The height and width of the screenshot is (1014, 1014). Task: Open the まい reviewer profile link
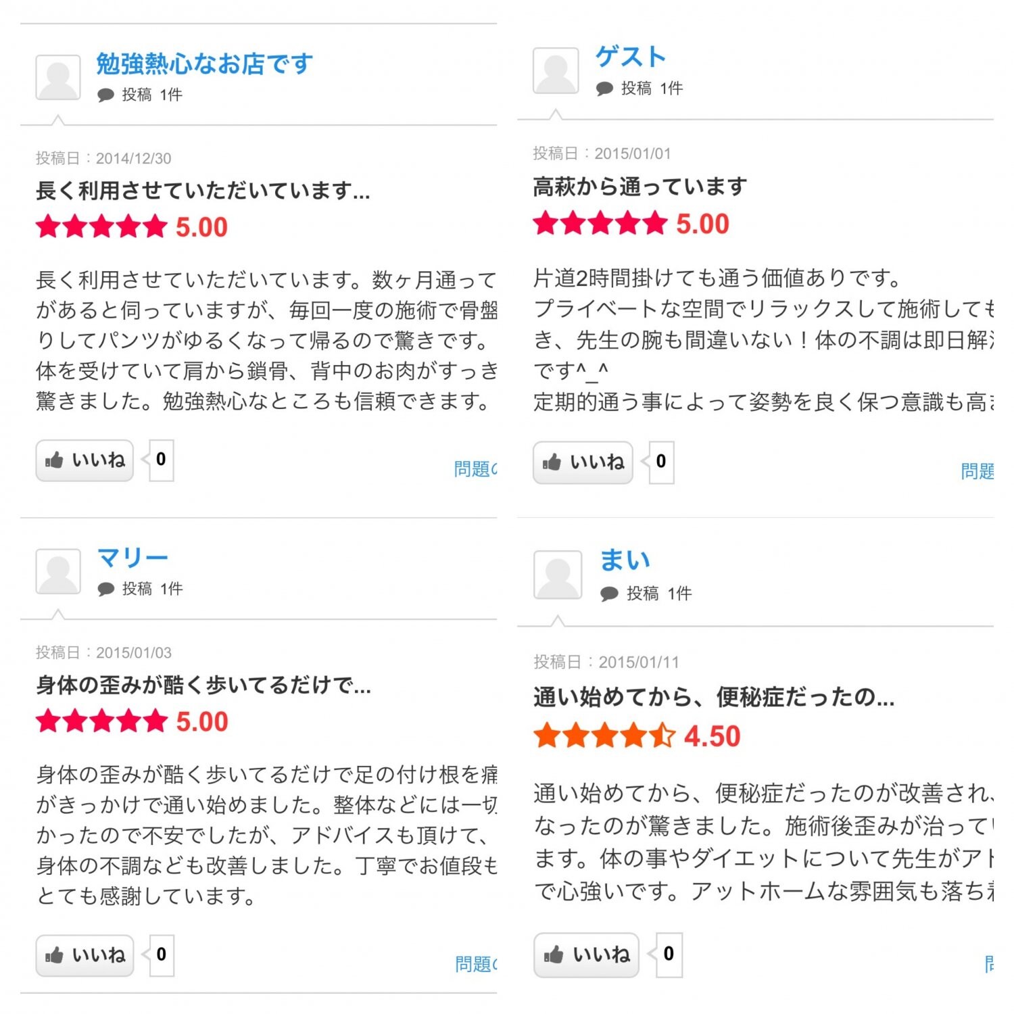pos(625,560)
